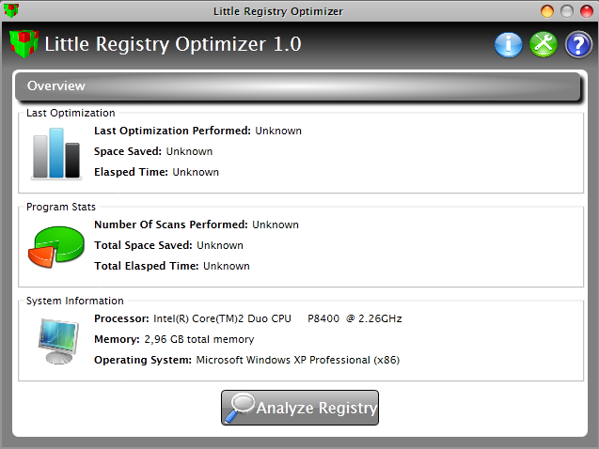Click 'P8400 @ 2.26GHz' processor text

[355, 318]
